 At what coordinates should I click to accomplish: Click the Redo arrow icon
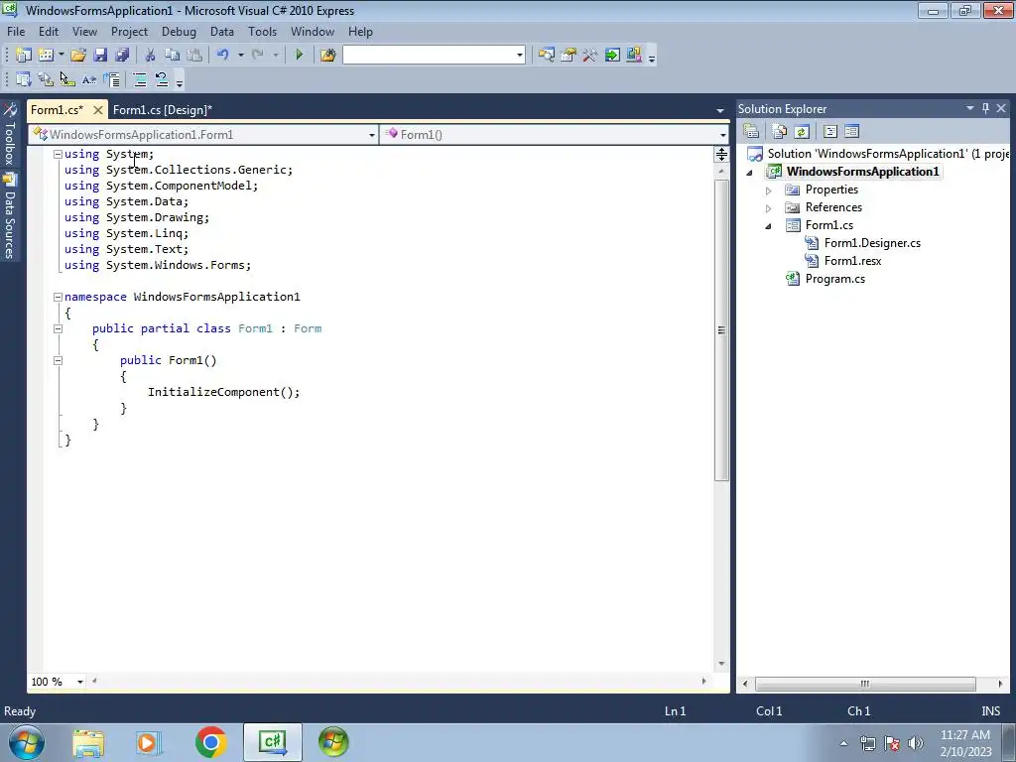258,56
